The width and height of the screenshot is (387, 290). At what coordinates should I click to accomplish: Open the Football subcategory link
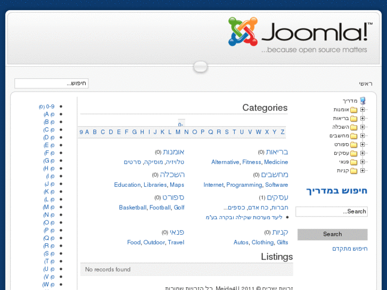pos(160,208)
